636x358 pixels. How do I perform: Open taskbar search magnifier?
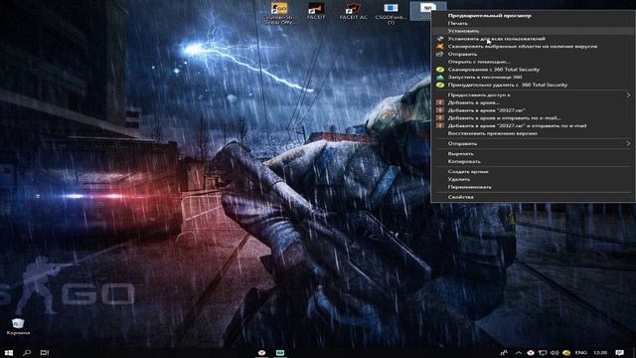(x=27, y=353)
